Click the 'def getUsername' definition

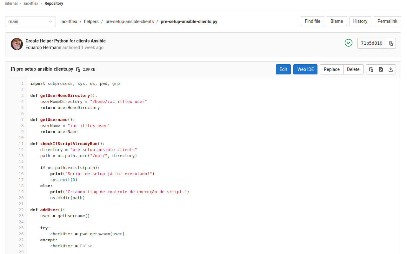click(x=53, y=120)
